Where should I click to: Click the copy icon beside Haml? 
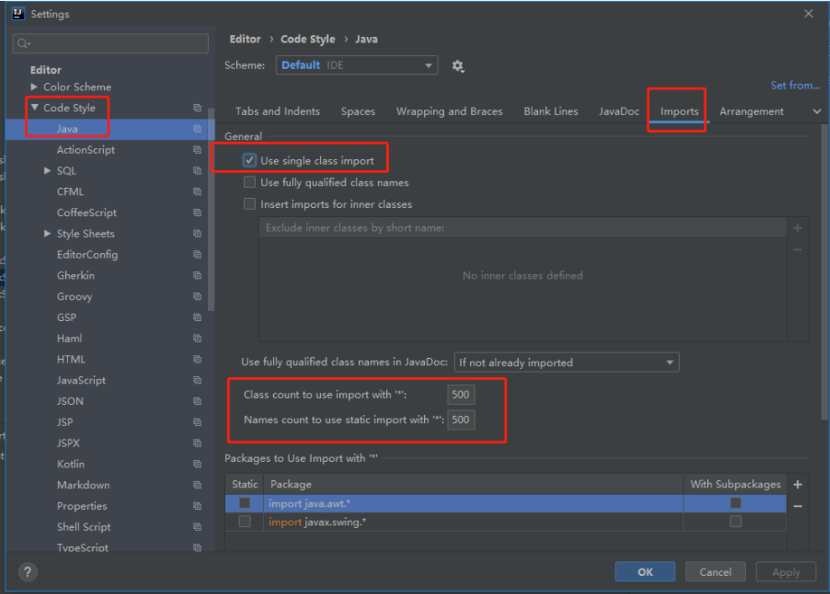coord(197,338)
